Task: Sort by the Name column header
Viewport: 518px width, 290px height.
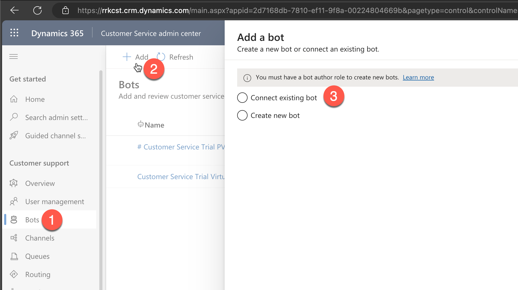Action: (154, 125)
